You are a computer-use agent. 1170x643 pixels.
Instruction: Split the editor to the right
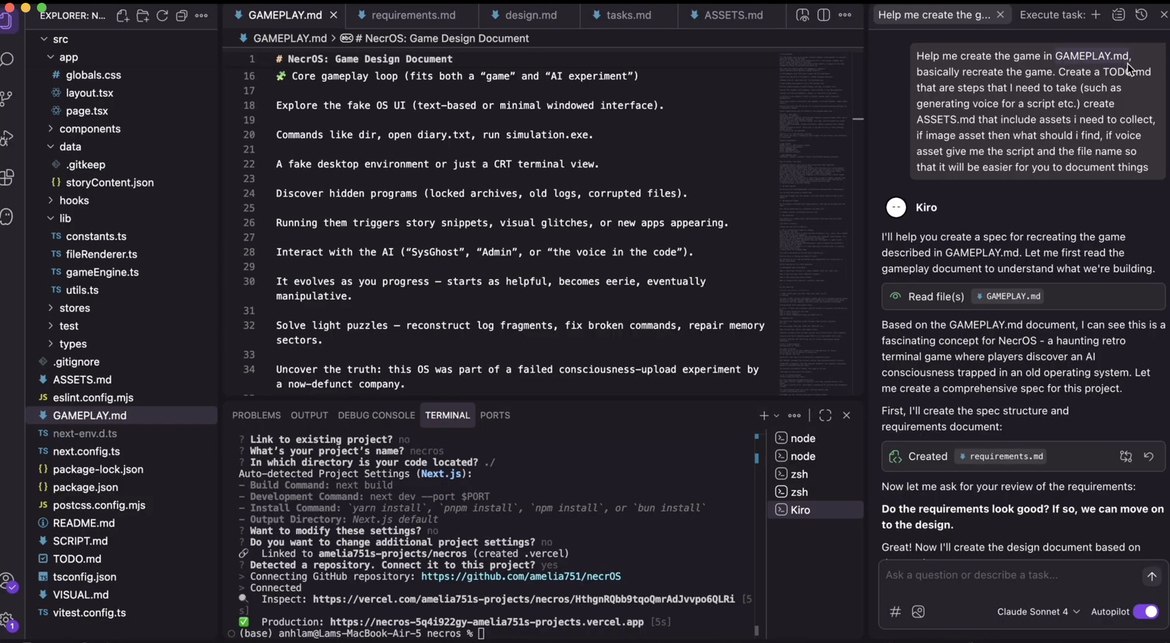click(823, 15)
